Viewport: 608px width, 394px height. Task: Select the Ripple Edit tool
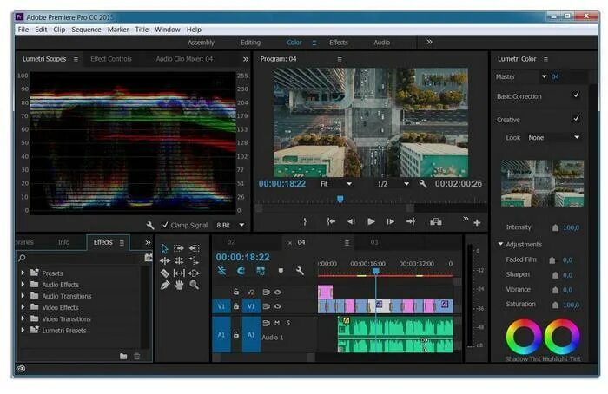164,260
